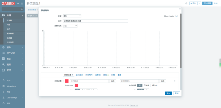Viewport: 221px width, 108px height.
Task: Click the clock icon for 服务
Action: 3,47
